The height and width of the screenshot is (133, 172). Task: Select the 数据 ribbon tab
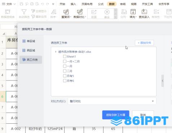pyautogui.click(x=112, y=4)
